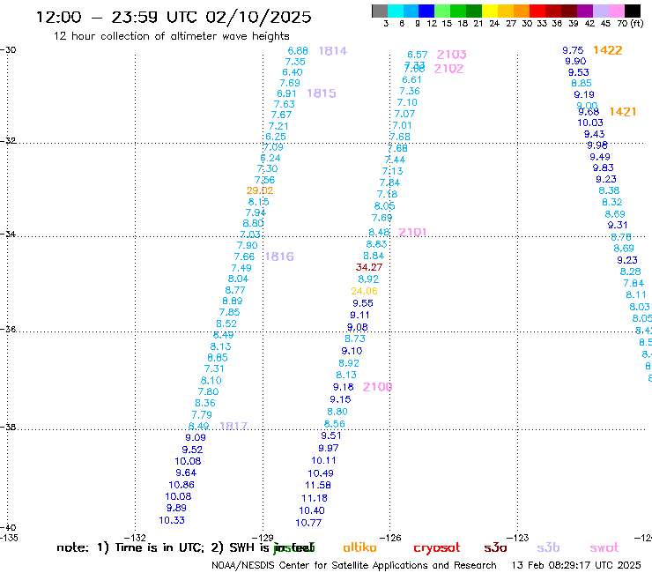Click the '12:00 – 23:59 UTC 02/10/2025' title
The image size is (652, 573).
[174, 17]
